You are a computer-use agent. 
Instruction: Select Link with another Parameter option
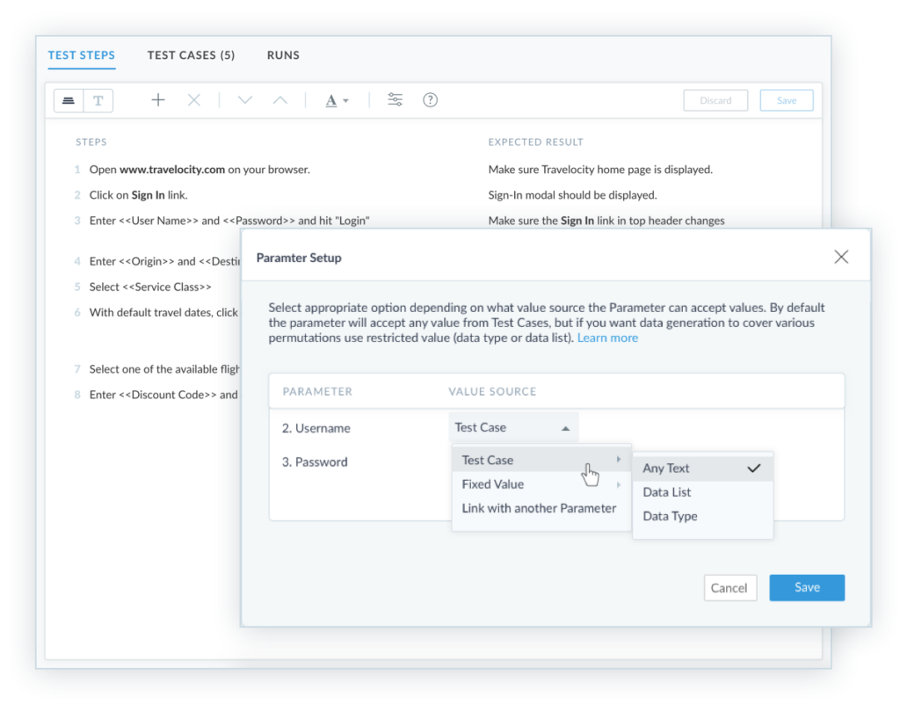tap(540, 508)
